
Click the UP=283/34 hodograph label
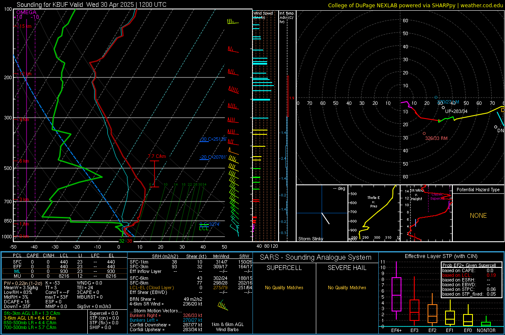pyautogui.click(x=456, y=111)
